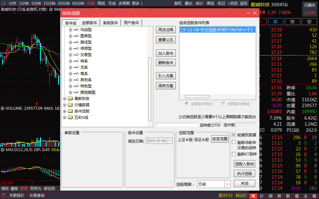The height and width of the screenshot is (199, 319).
Task: Click the round arrow icon beside MACD indicator
Action: point(3,150)
